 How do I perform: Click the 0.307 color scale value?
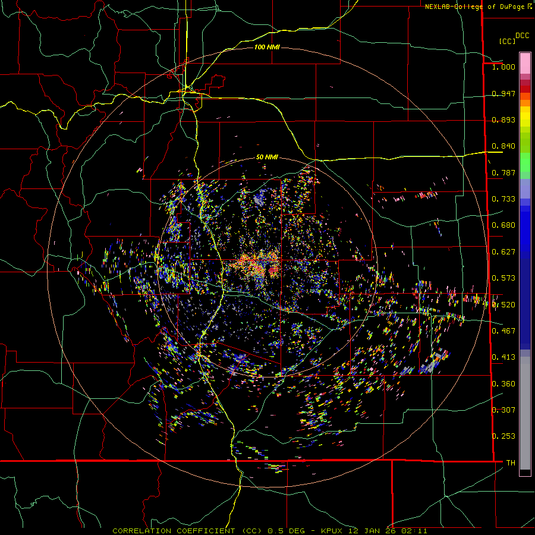tap(503, 410)
